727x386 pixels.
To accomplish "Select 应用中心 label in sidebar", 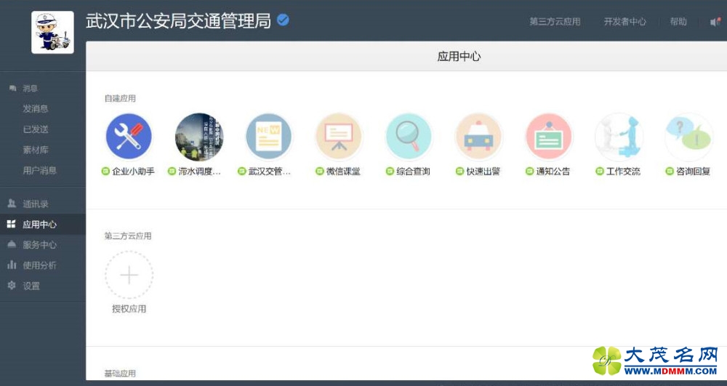I will [x=40, y=225].
